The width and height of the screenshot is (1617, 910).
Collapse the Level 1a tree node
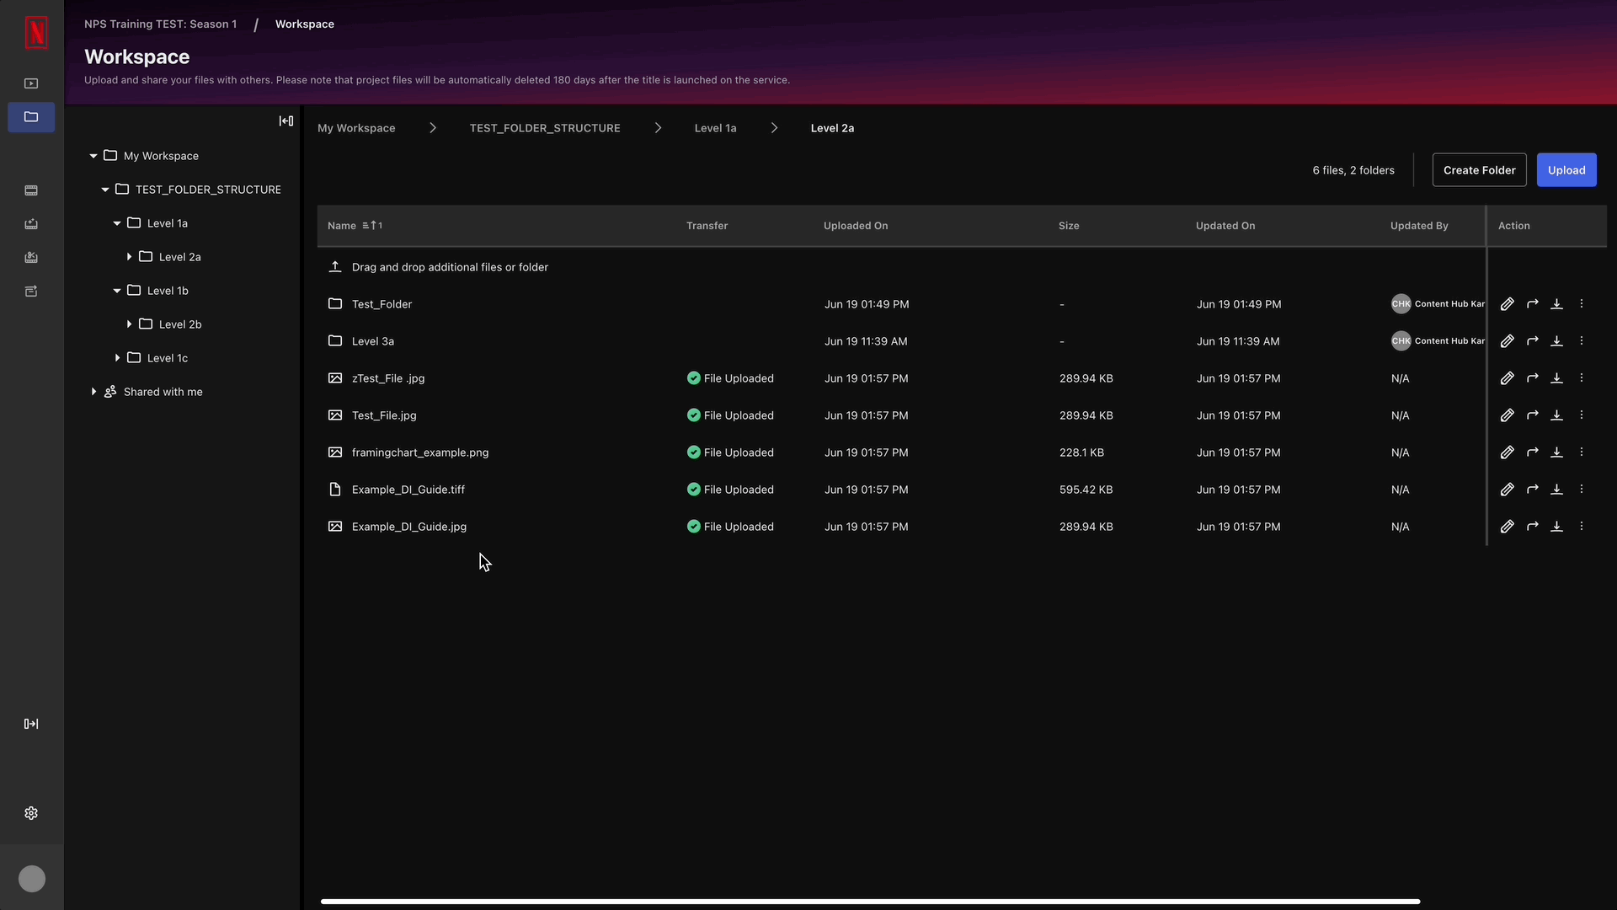[x=117, y=223]
